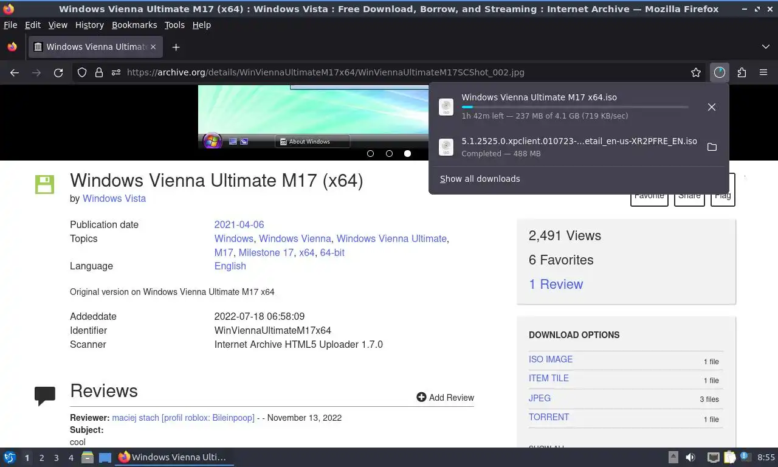The width and height of the screenshot is (778, 467).
Task: Open publication date 2021-04-06 link
Action: [x=239, y=224]
